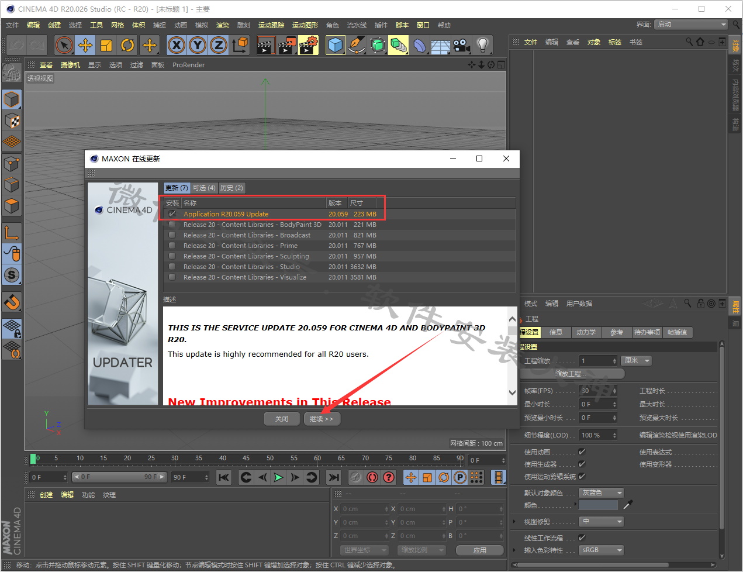The width and height of the screenshot is (743, 572).
Task: Open the 摄像机 viewport menu
Action: click(x=70, y=65)
